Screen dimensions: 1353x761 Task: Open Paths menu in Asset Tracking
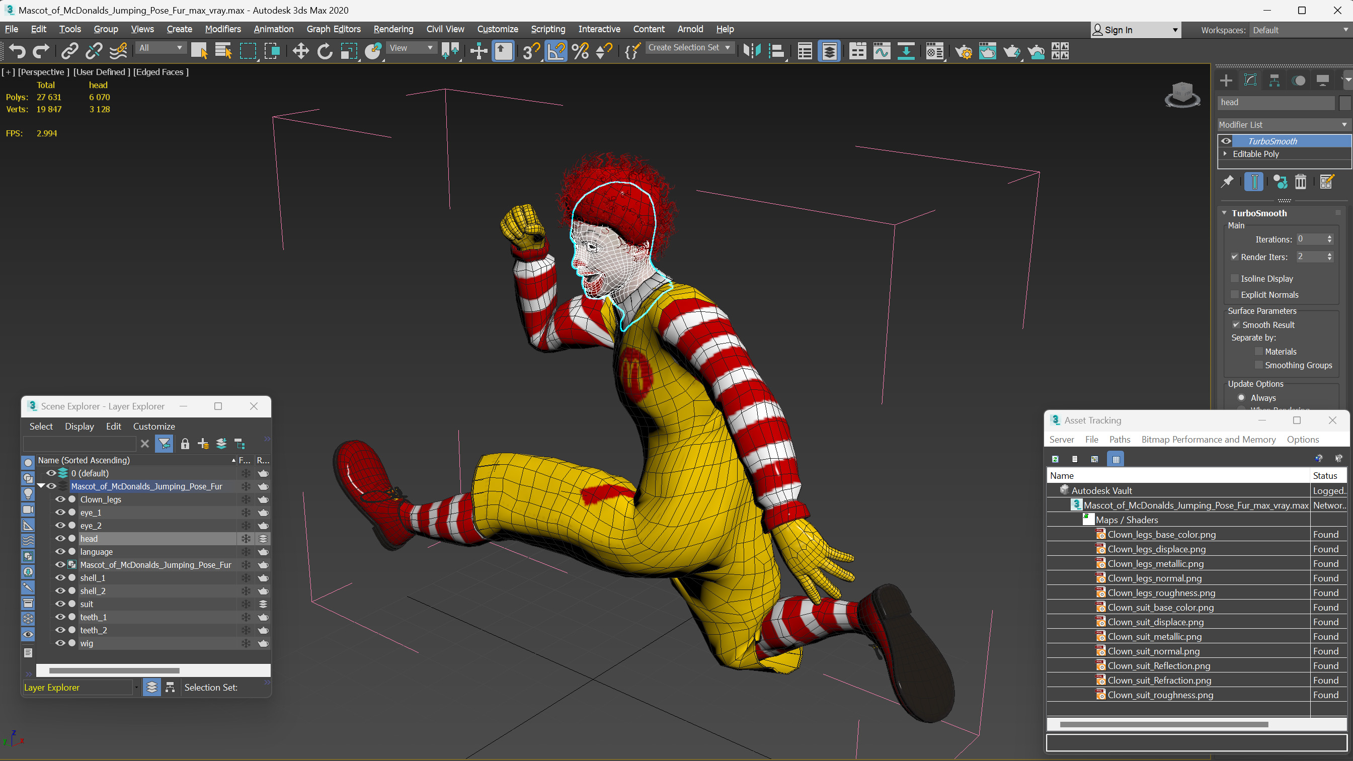(1119, 439)
